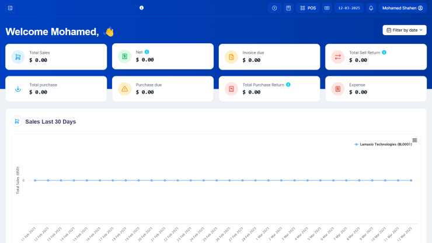
Task: Click the Expense card icon
Action: tap(337, 89)
